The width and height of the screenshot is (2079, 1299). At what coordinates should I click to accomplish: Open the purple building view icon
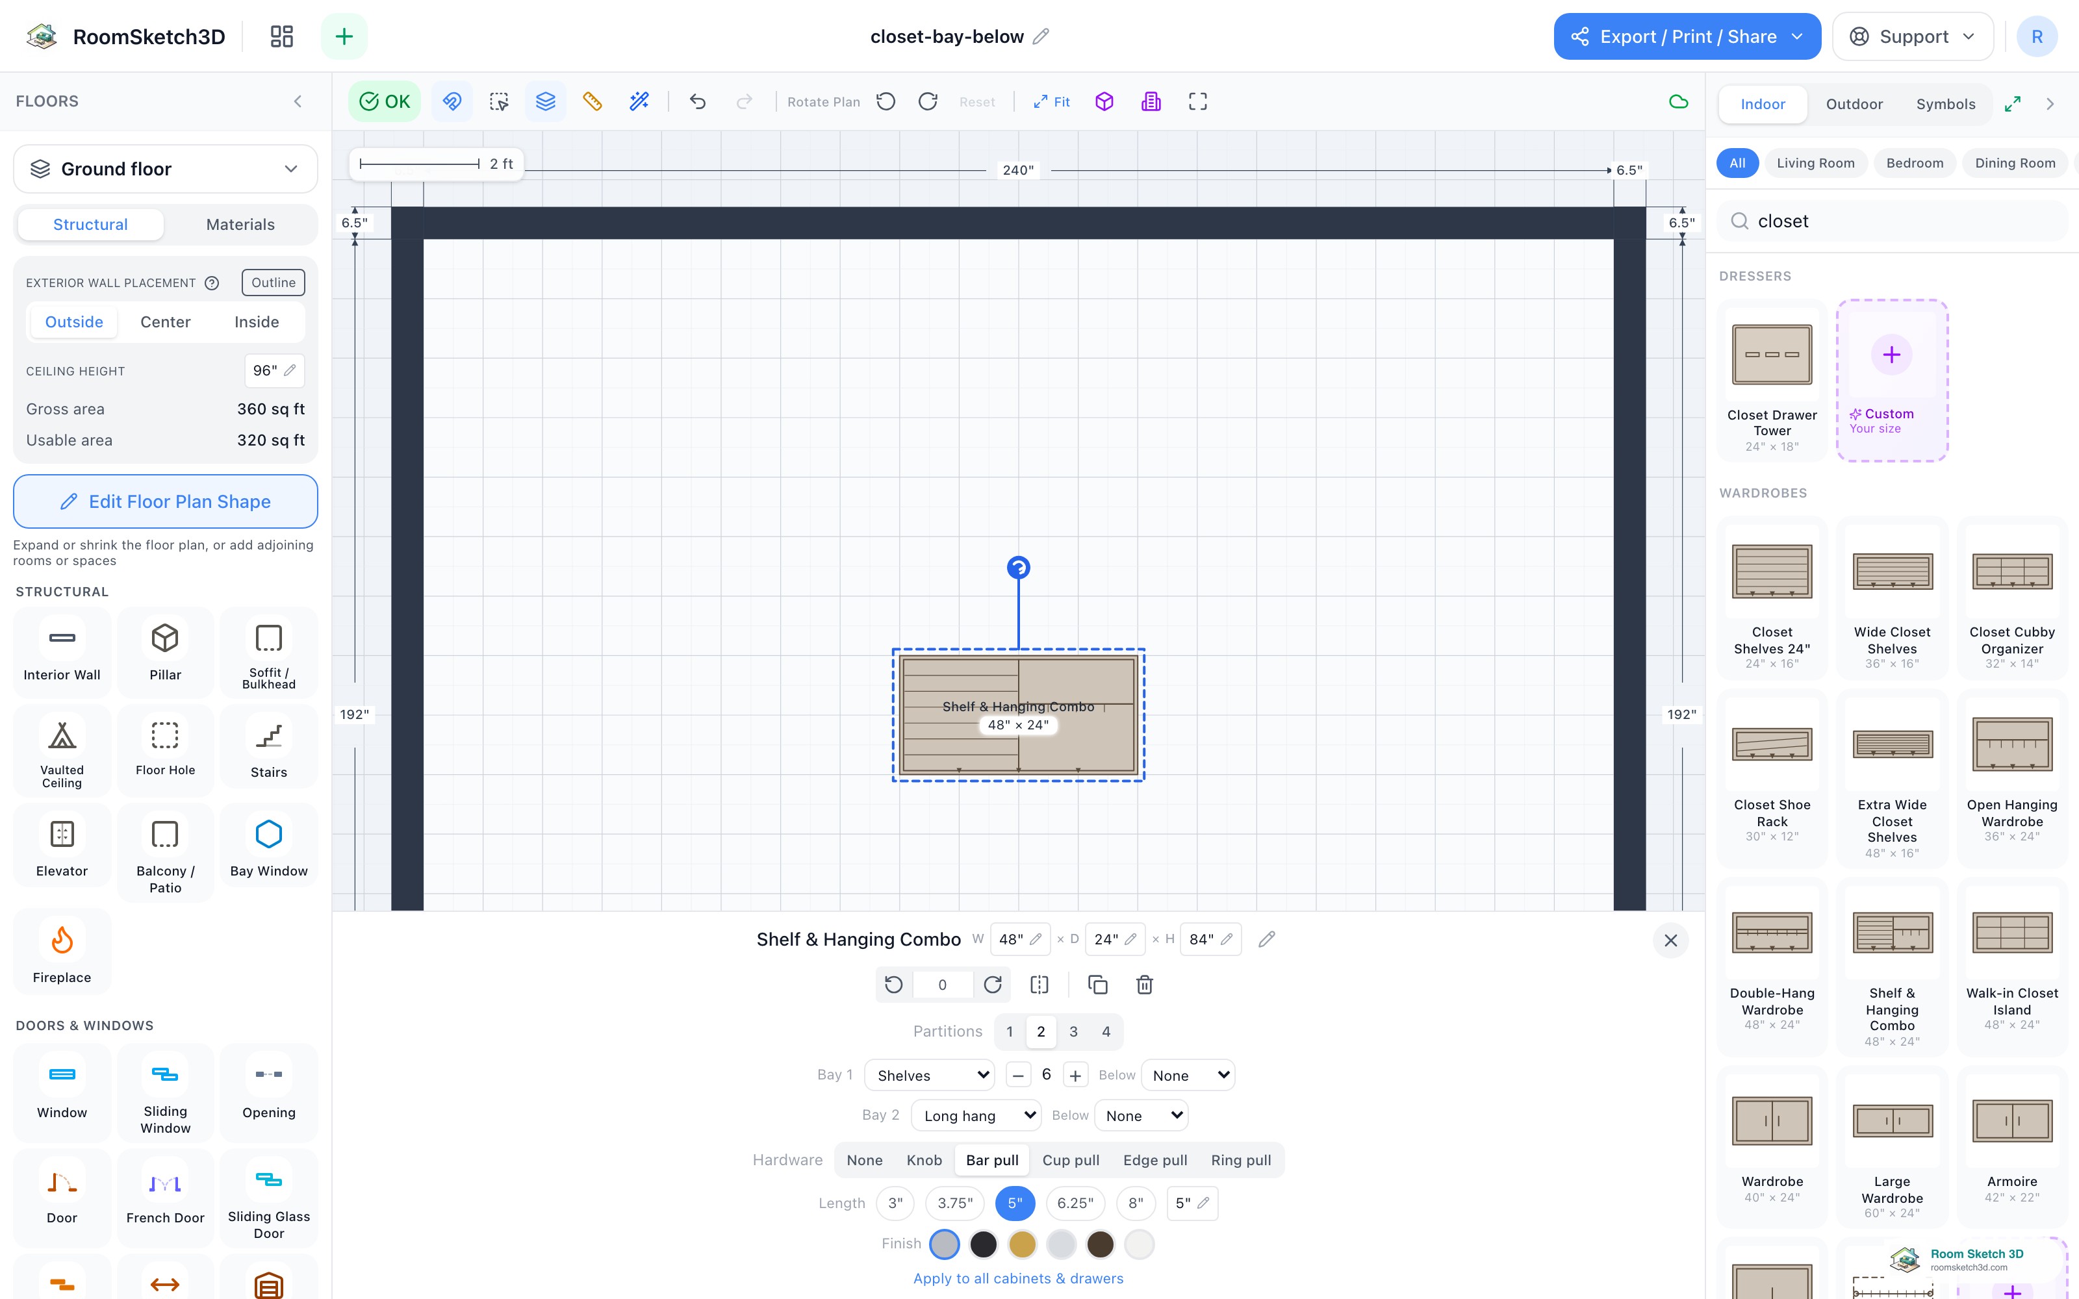coord(1151,101)
